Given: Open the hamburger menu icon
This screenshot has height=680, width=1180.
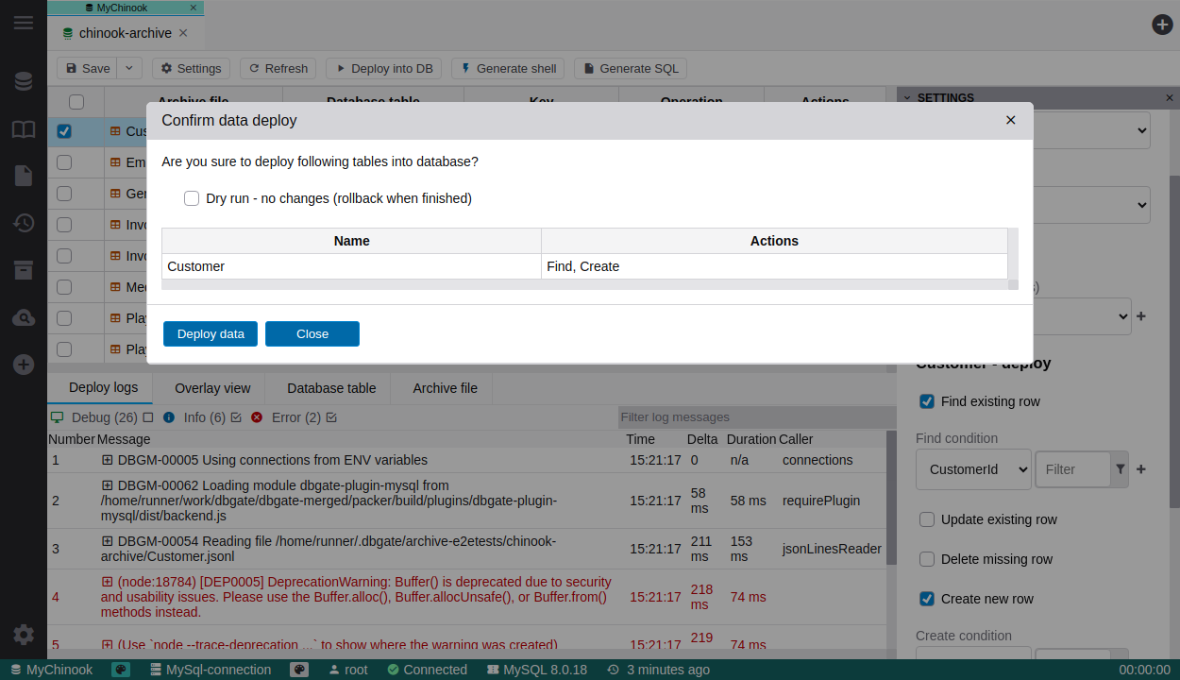Looking at the screenshot, I should pos(24,23).
